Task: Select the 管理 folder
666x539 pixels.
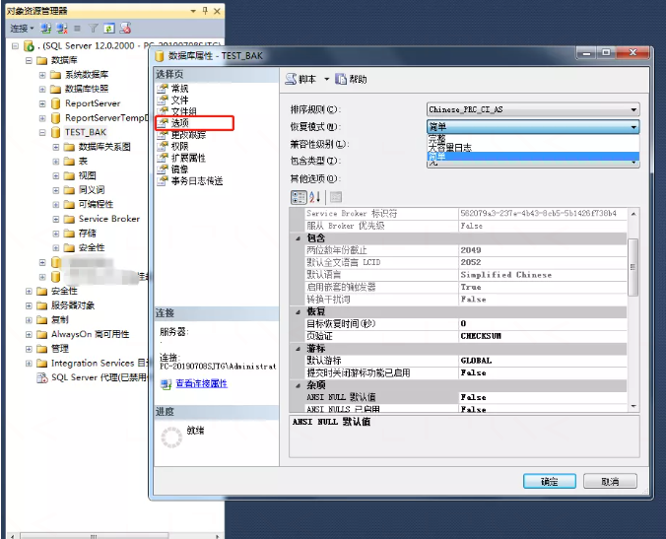Action: pos(60,349)
